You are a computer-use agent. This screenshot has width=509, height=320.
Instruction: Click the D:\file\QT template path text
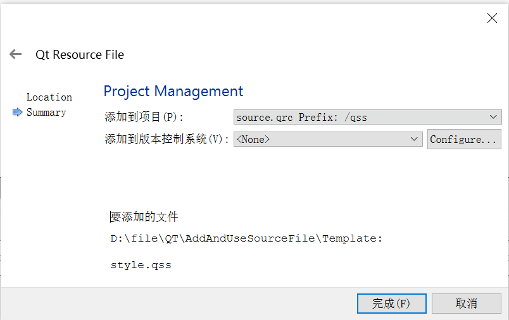(246, 238)
